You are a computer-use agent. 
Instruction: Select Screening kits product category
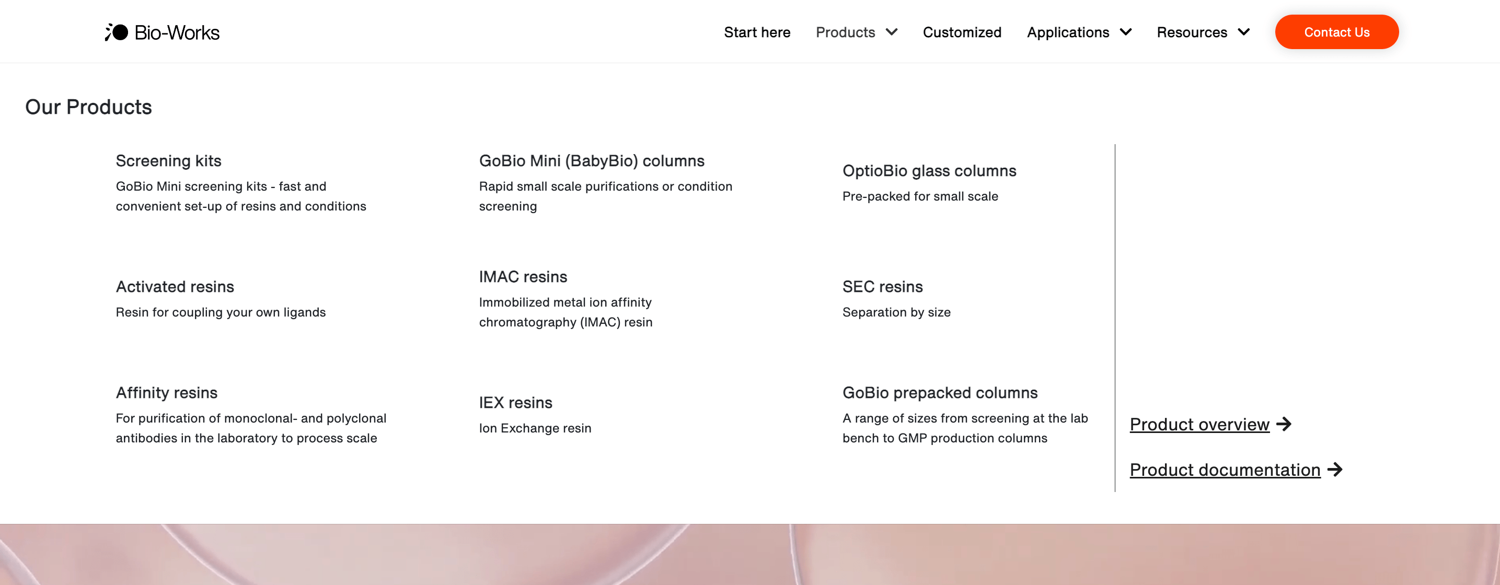[x=168, y=161]
